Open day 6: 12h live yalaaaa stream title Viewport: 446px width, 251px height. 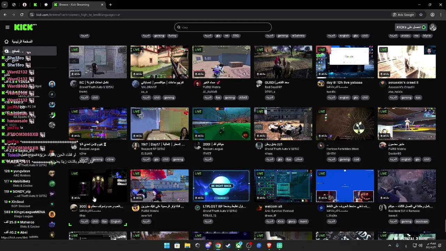tap(344, 83)
